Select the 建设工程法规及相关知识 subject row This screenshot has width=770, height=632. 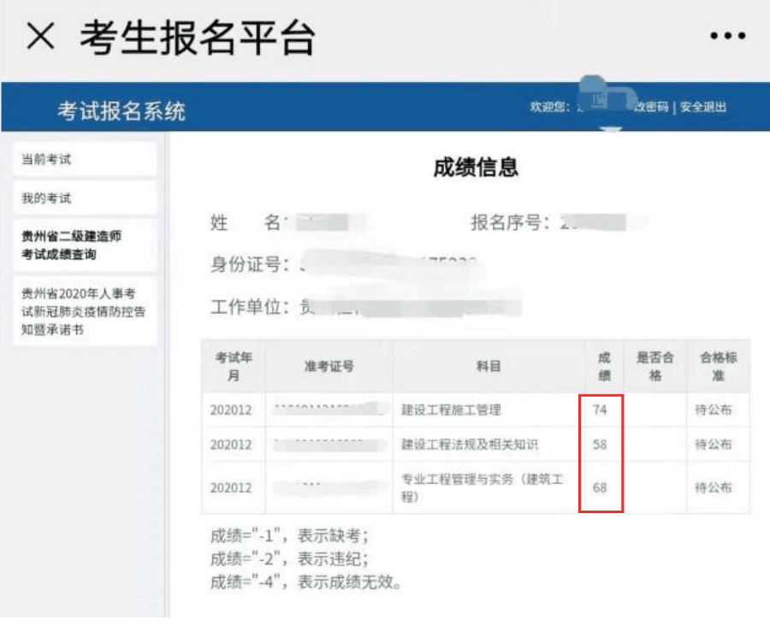476,445
